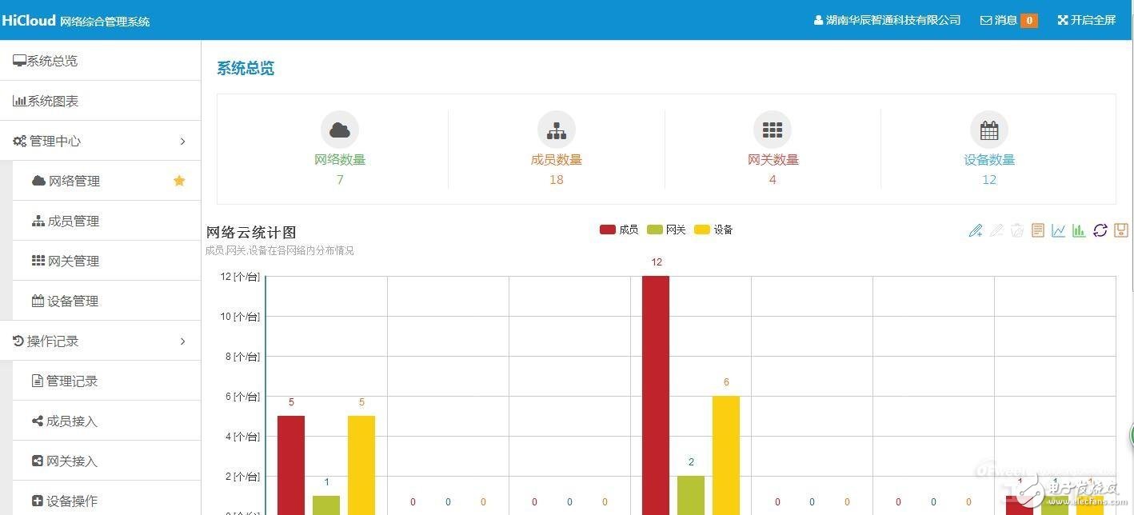Open the chart data view icon
Screen dimensions: 1134x515
pyautogui.click(x=1038, y=230)
